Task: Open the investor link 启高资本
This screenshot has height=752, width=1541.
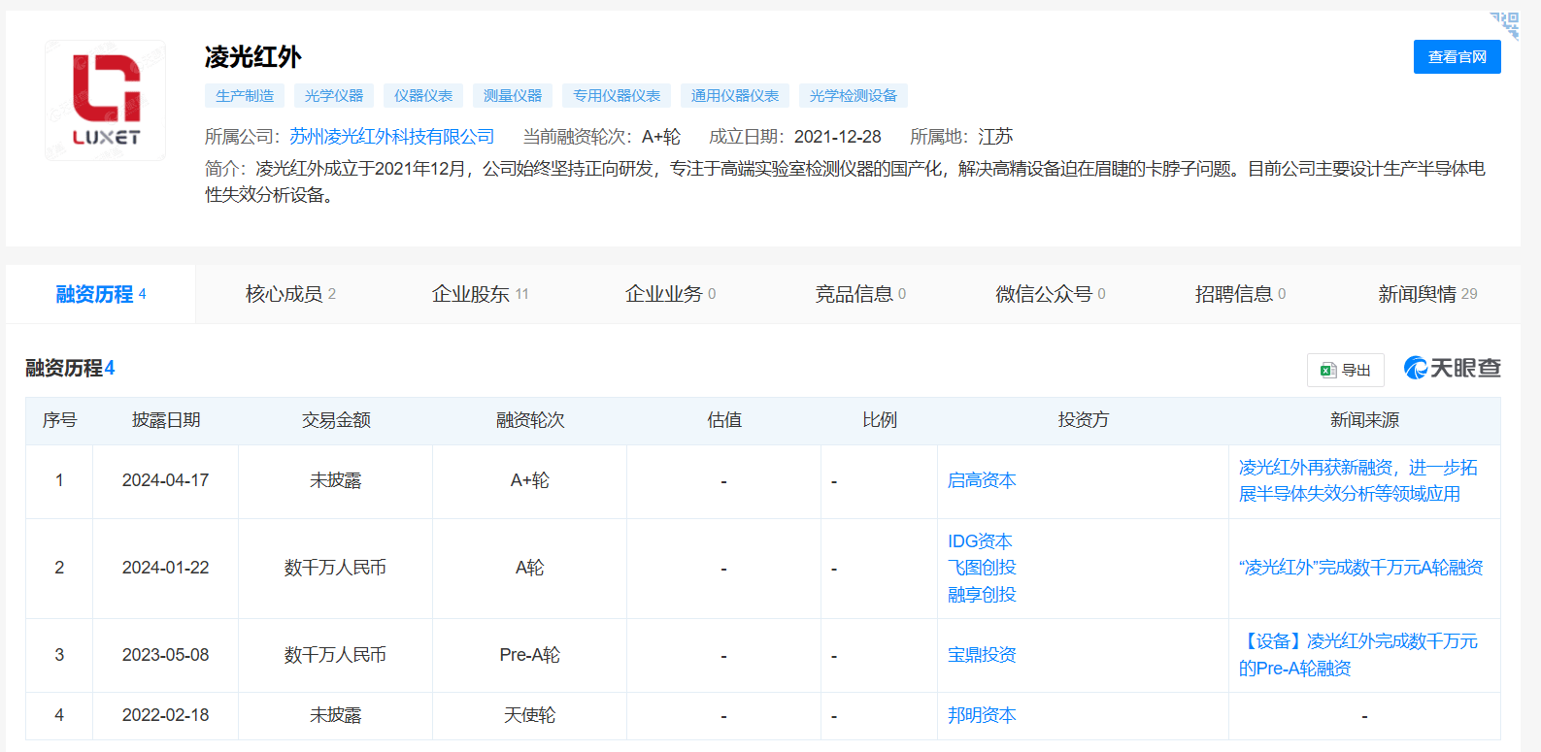Action: [982, 480]
